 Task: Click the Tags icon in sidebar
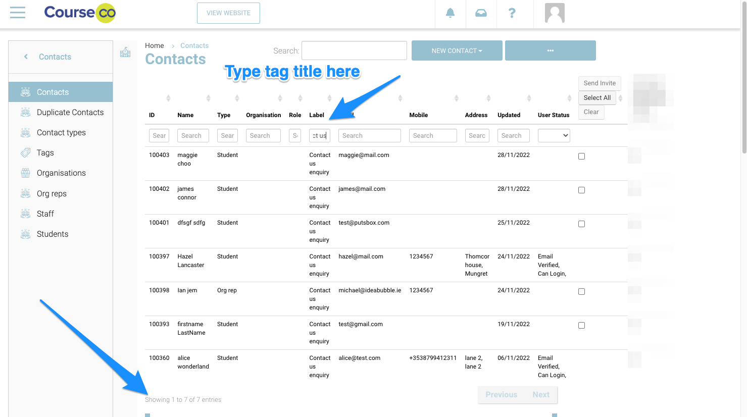pos(25,153)
